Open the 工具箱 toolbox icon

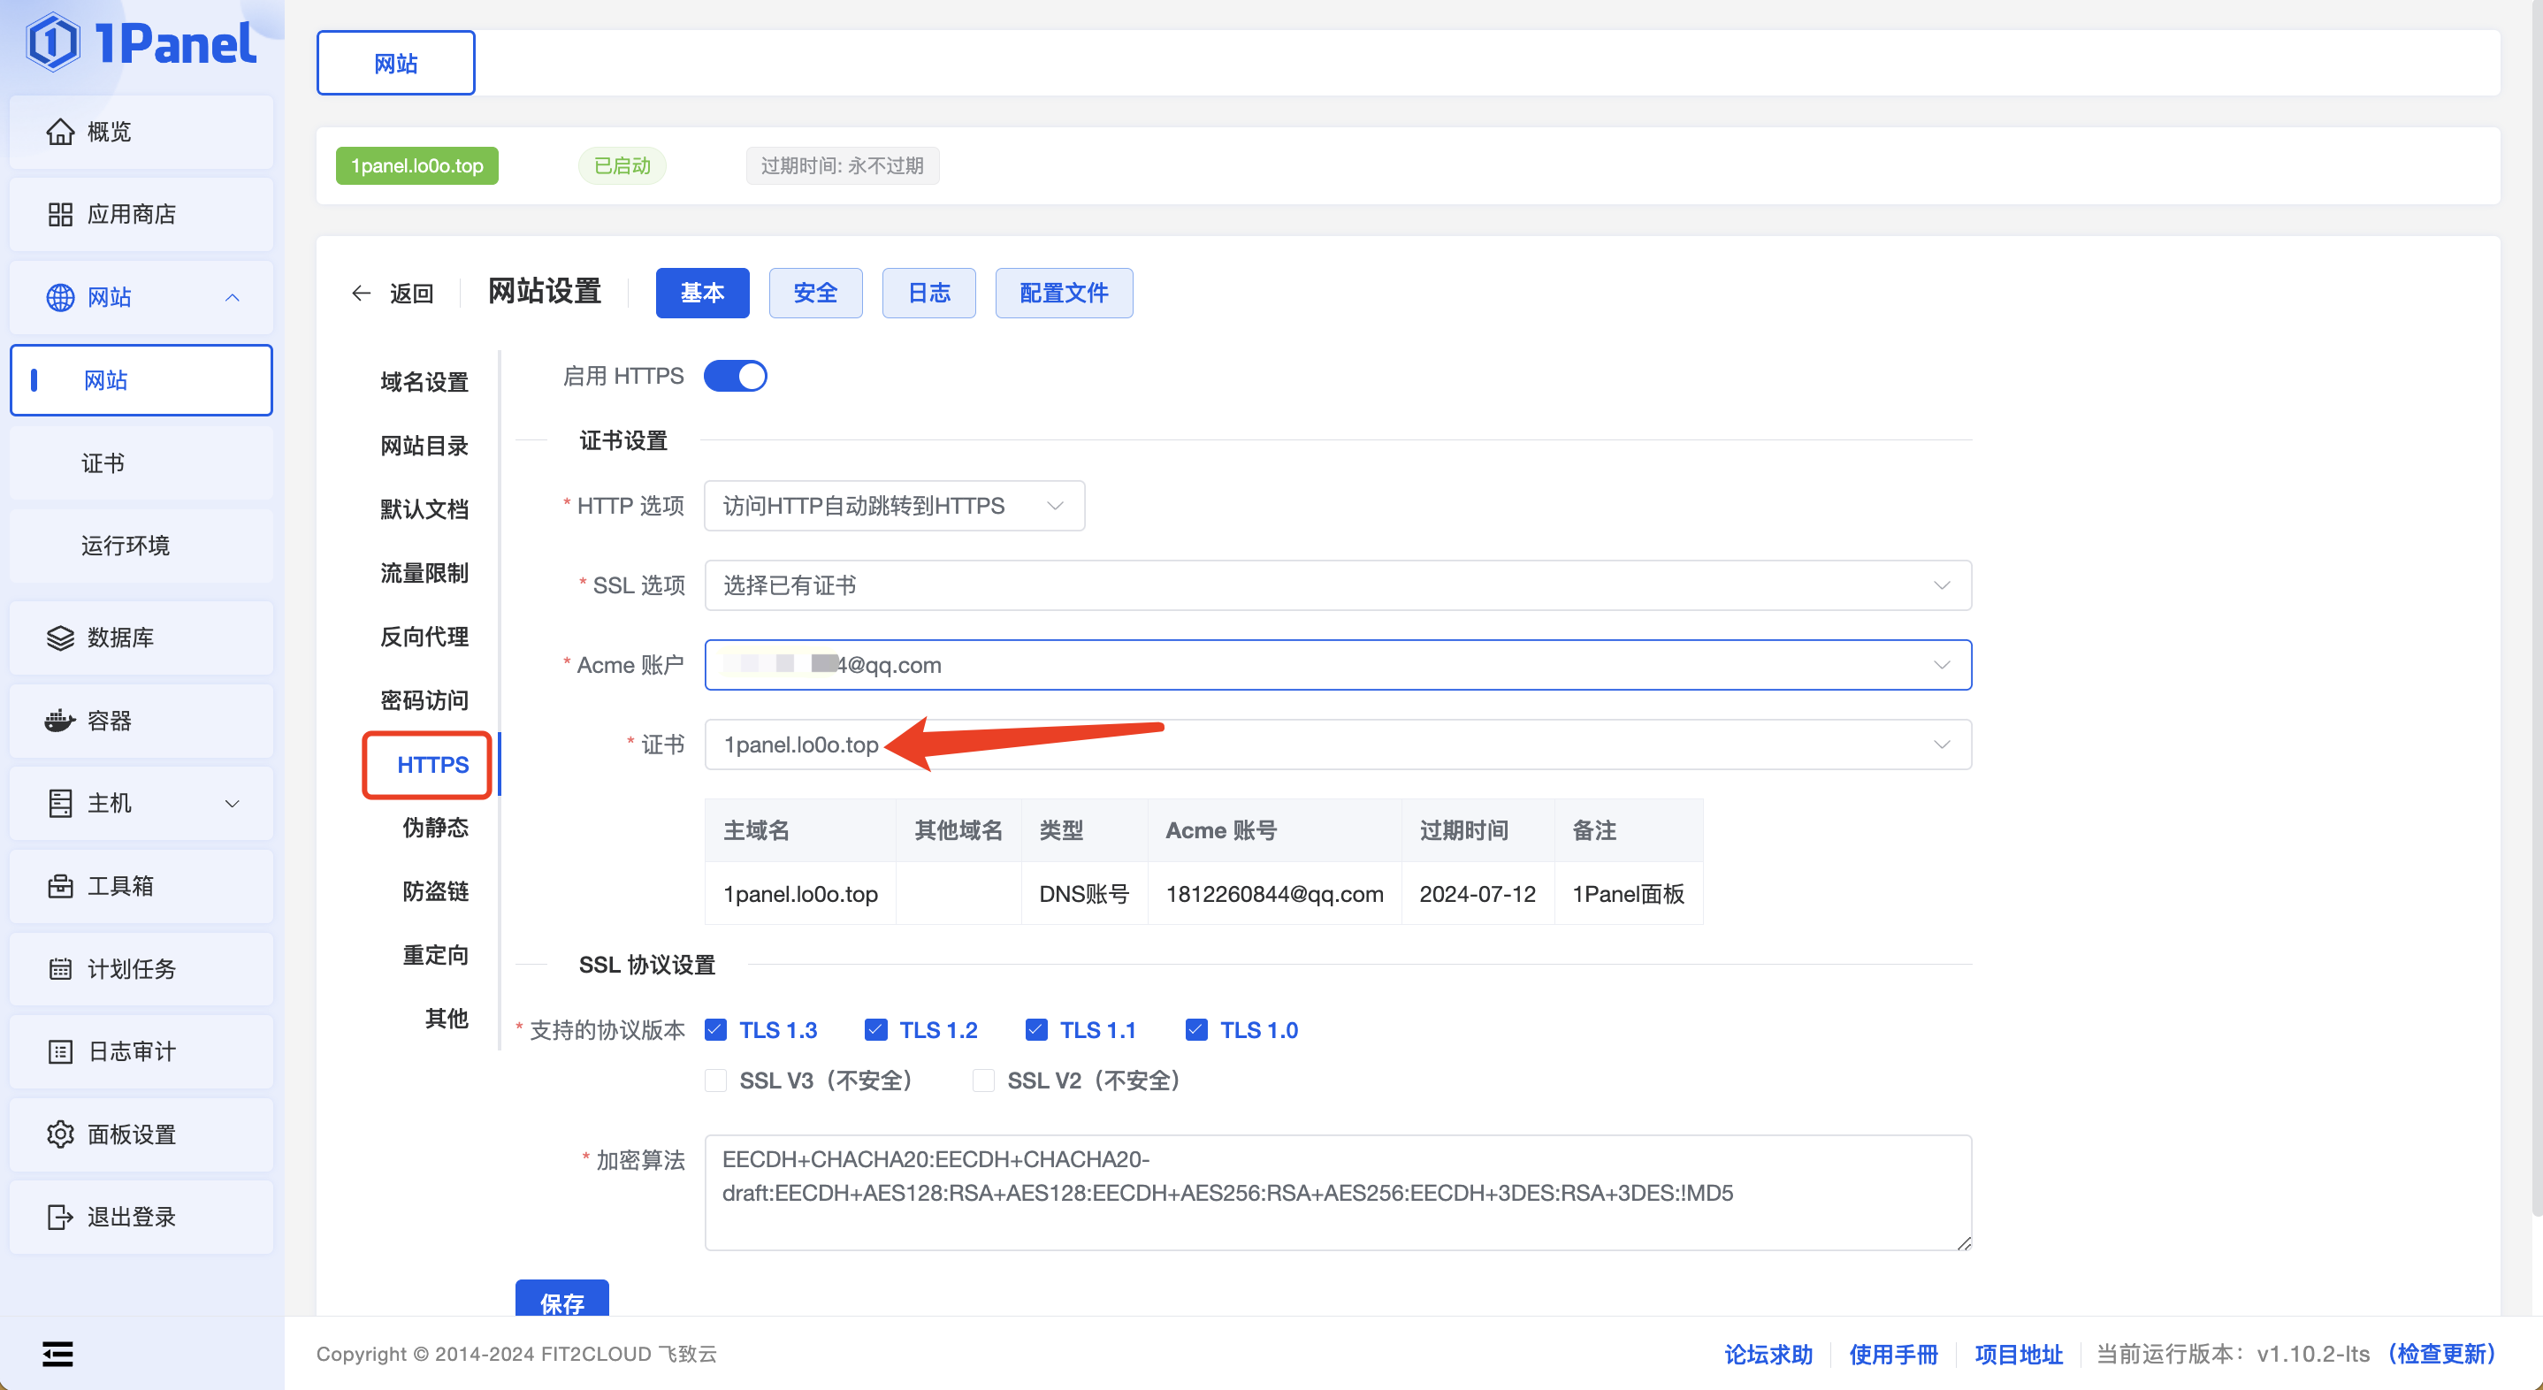click(60, 887)
